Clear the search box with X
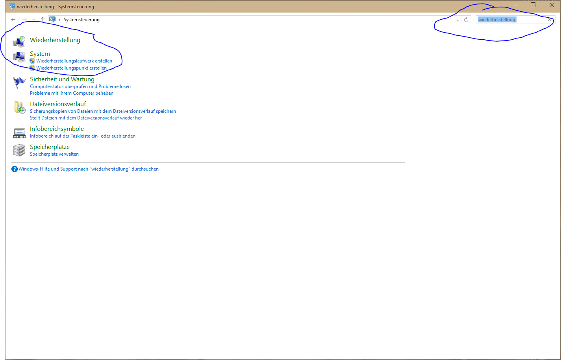 (550, 20)
